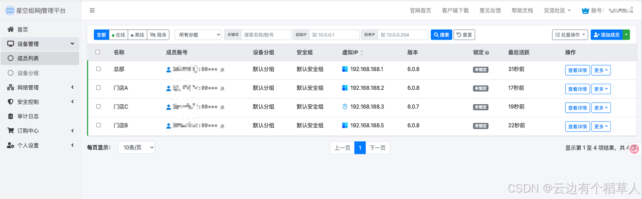The image size is (642, 199).
Task: Click the 搜索名称/账号 keyword field
Action: [266, 35]
